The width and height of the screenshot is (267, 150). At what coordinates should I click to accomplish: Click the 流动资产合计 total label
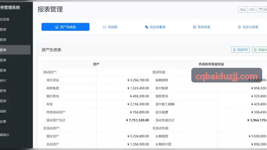pos(56,120)
